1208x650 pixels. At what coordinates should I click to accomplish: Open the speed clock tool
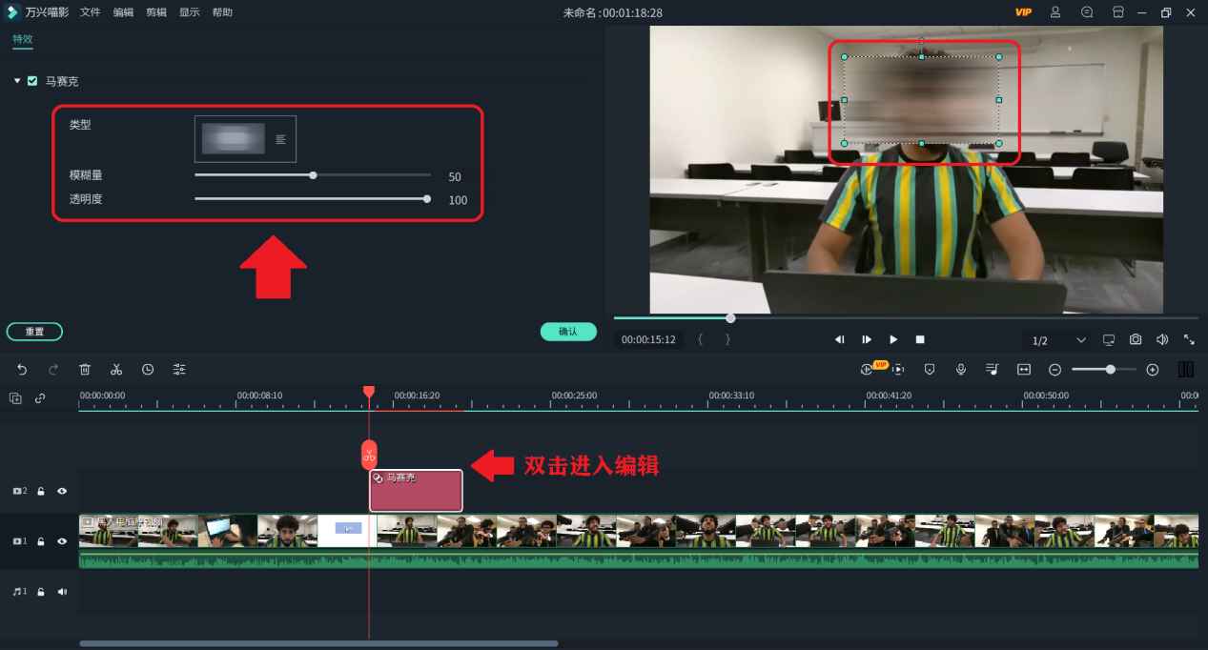(x=148, y=370)
